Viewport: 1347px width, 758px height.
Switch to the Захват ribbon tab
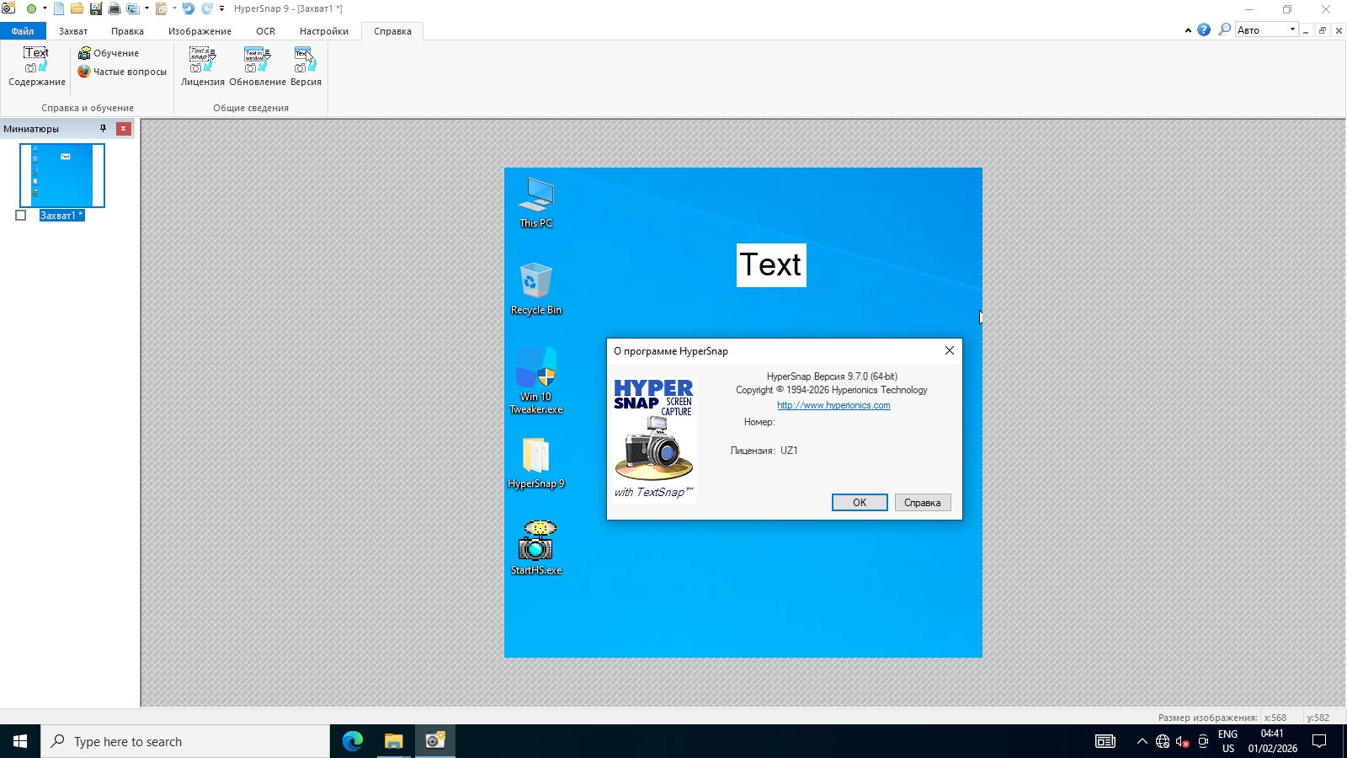click(x=73, y=31)
